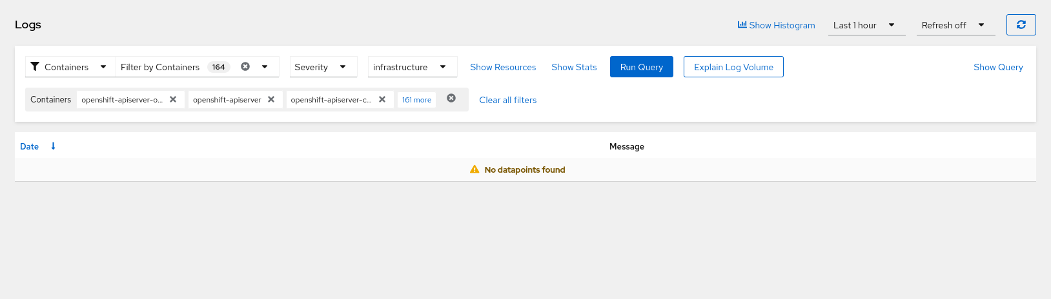Expand the 161 more containers chip
Screen dimensions: 1051x299
click(x=416, y=100)
